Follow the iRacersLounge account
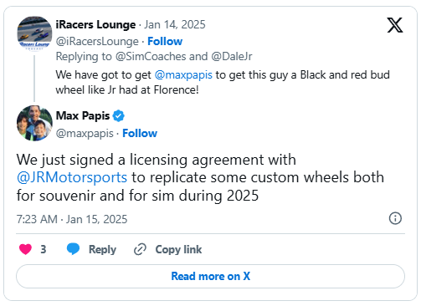This screenshot has width=421, height=306. (165, 41)
